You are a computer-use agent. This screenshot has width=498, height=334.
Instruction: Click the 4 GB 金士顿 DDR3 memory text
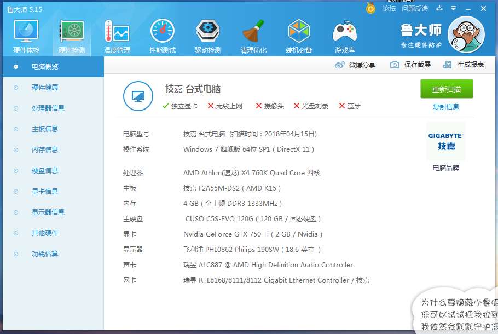pyautogui.click(x=233, y=204)
